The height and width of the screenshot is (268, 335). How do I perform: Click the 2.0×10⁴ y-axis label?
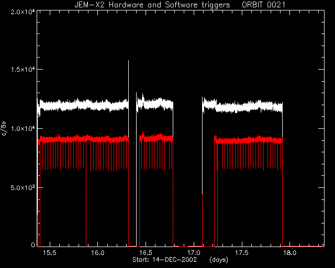click(23, 11)
